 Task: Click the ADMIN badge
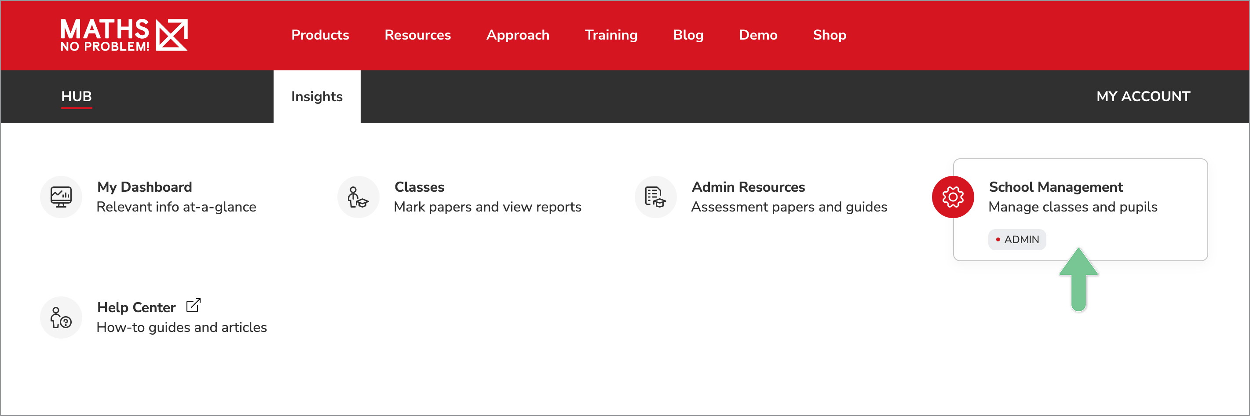tap(1017, 240)
